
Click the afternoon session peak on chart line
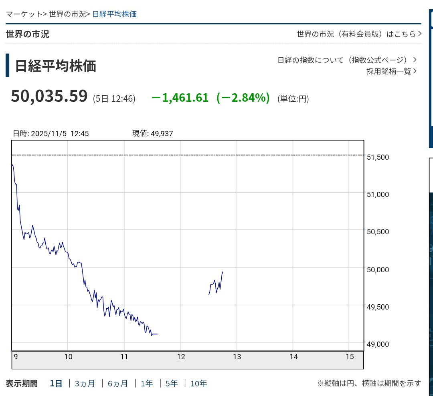pos(223,272)
